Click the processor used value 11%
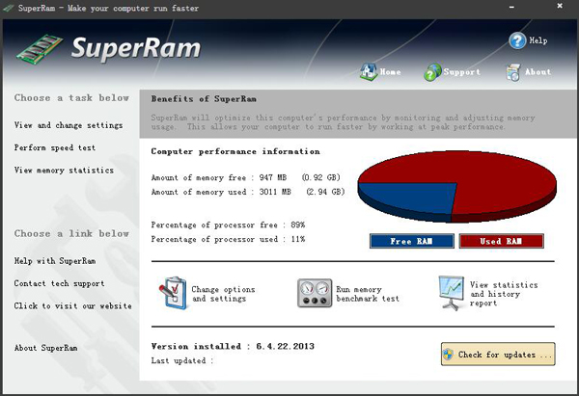 click(297, 239)
